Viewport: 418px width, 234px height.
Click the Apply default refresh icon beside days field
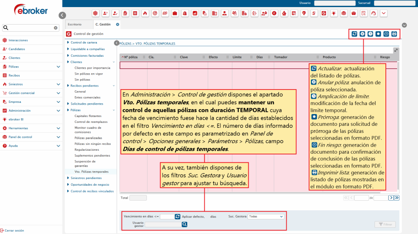[178, 217]
